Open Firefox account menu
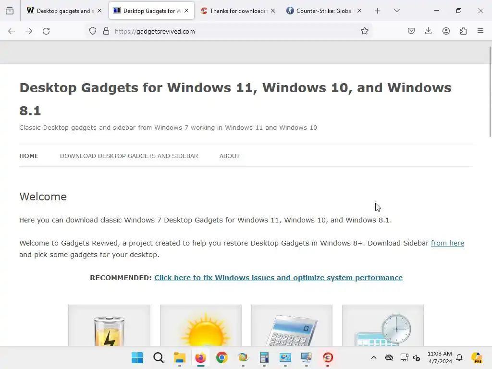This screenshot has height=369, width=492. 446,31
